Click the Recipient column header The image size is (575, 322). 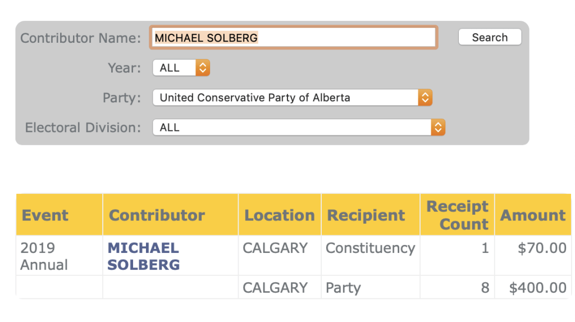pyautogui.click(x=366, y=215)
